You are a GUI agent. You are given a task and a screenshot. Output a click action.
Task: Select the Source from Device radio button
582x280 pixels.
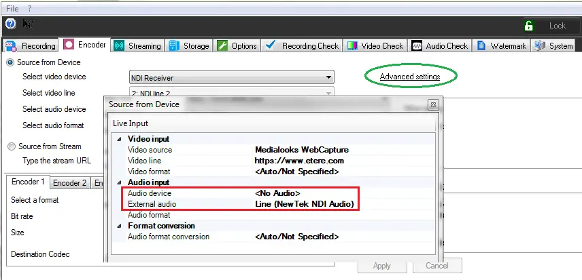point(11,62)
